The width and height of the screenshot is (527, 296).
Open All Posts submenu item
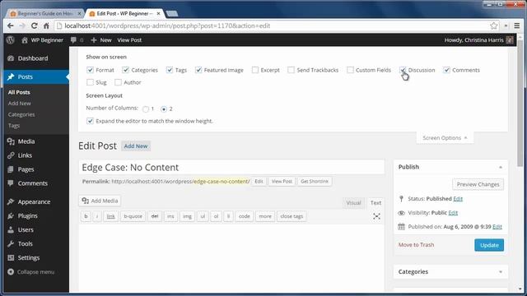[x=19, y=92]
